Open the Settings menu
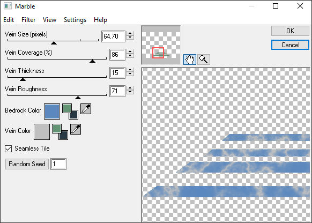Image resolution: width=312 pixels, height=223 pixels. (75, 20)
